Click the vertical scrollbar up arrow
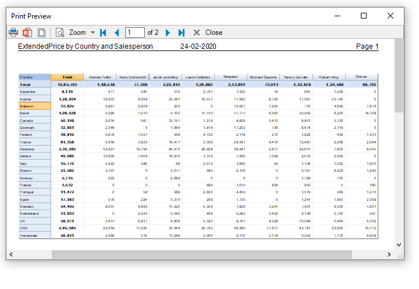 point(399,44)
